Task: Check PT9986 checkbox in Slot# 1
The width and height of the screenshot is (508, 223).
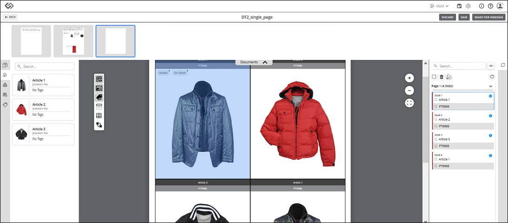Action: 436,106
